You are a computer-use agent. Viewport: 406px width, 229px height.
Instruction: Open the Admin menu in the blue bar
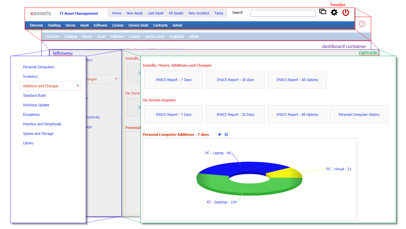(177, 25)
